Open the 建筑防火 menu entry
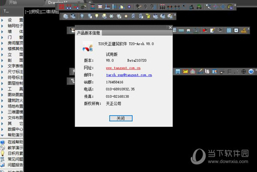 coord(15,100)
